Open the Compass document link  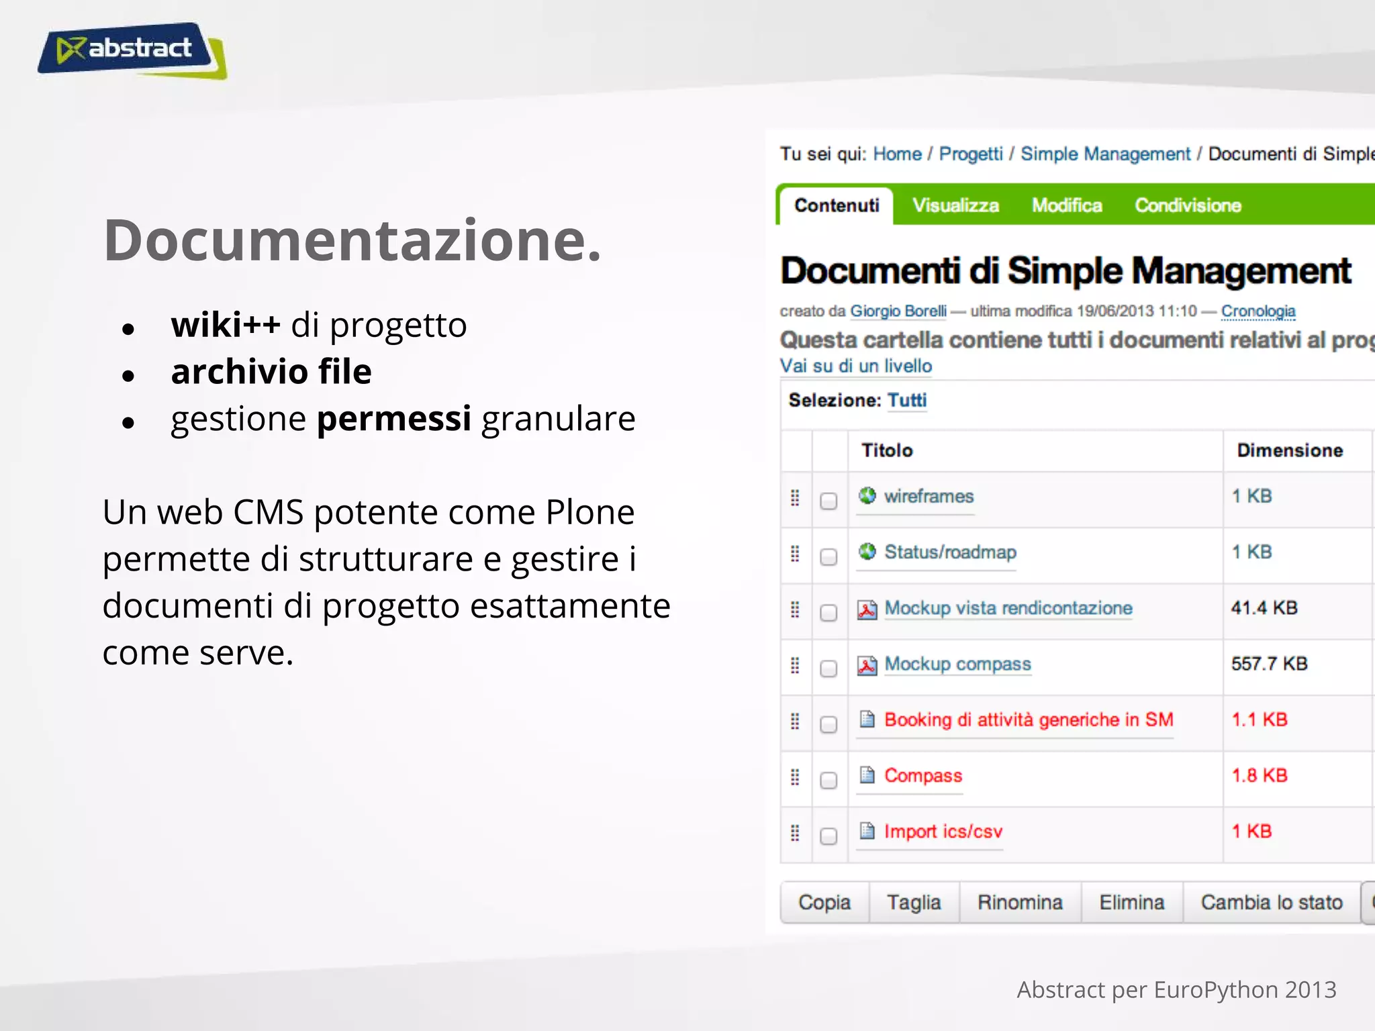(x=923, y=776)
